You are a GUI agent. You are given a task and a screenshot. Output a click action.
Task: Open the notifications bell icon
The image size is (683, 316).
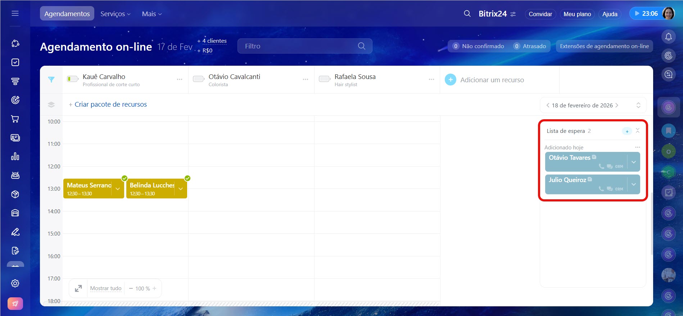(x=668, y=37)
